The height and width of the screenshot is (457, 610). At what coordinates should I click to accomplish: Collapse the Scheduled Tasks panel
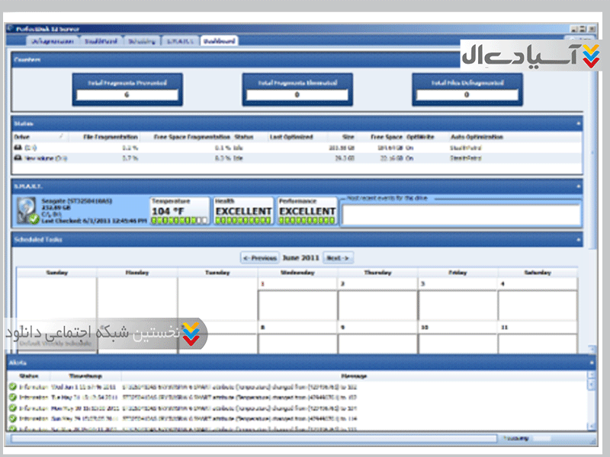click(x=578, y=240)
